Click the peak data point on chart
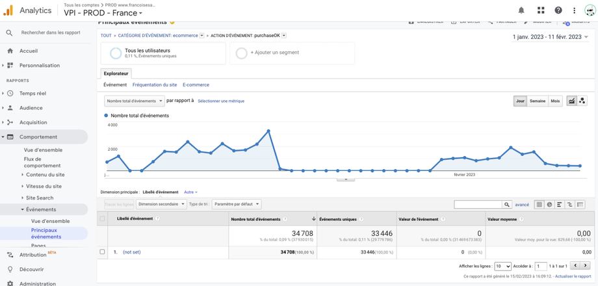This screenshot has width=598, height=286. click(268, 131)
